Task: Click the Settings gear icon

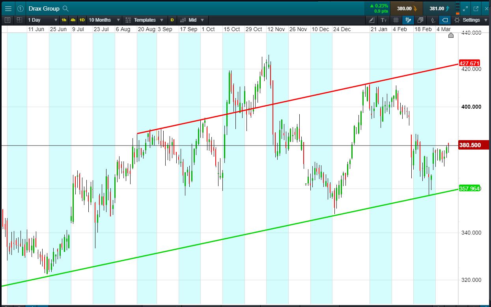Action: (x=457, y=20)
